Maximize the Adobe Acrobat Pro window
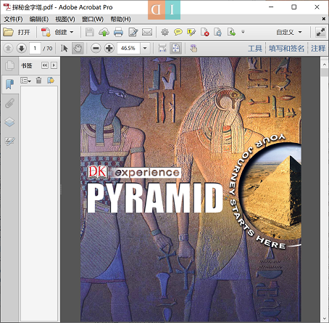Viewport: 329px width, 323px height. [x=294, y=7]
